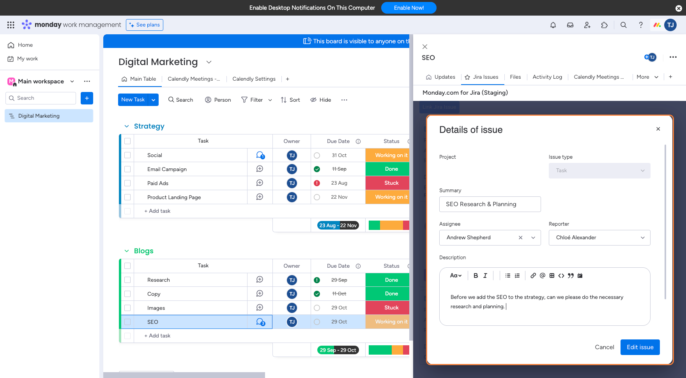Check the Paid Ads row checkbox

click(127, 183)
